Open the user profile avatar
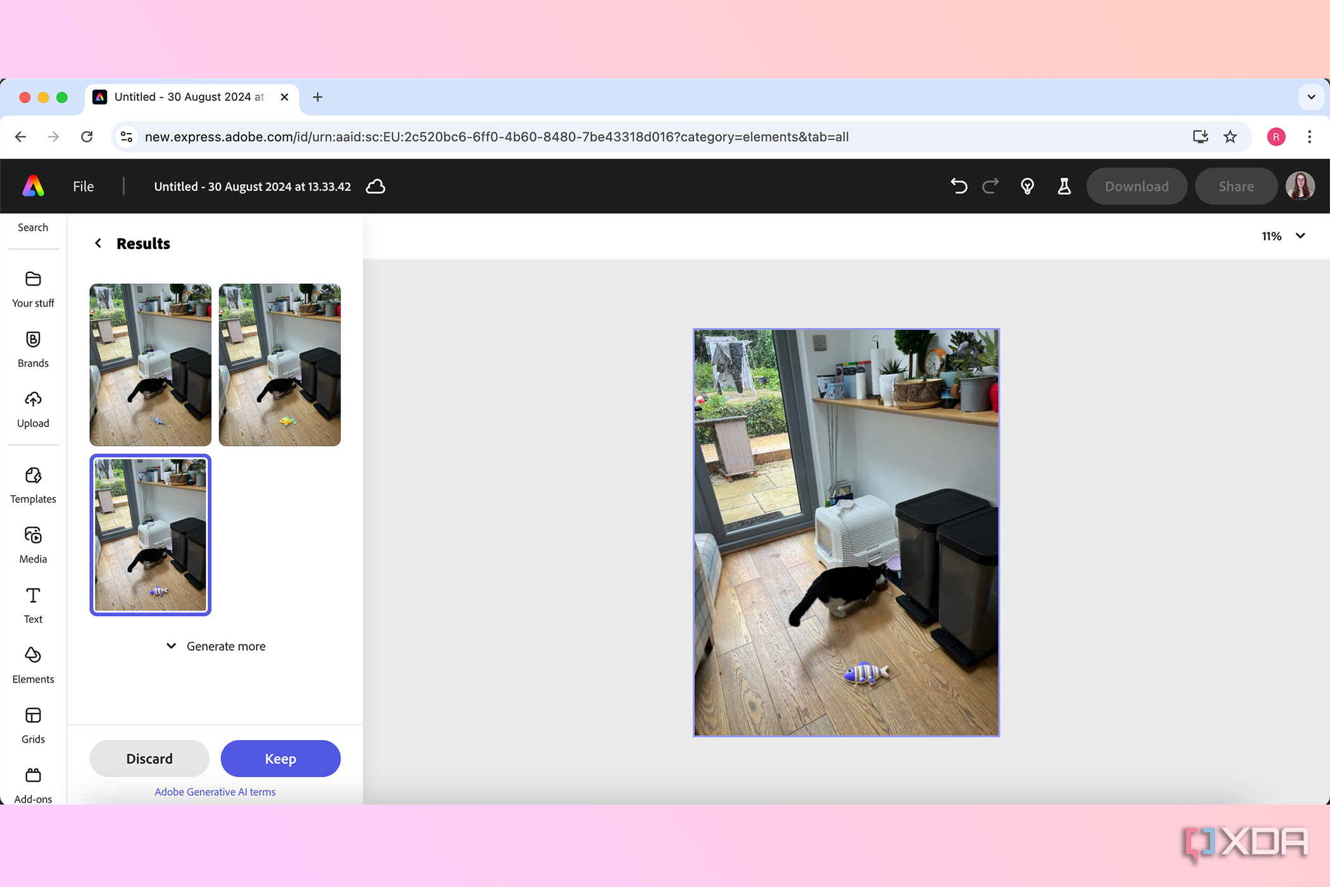 1300,186
